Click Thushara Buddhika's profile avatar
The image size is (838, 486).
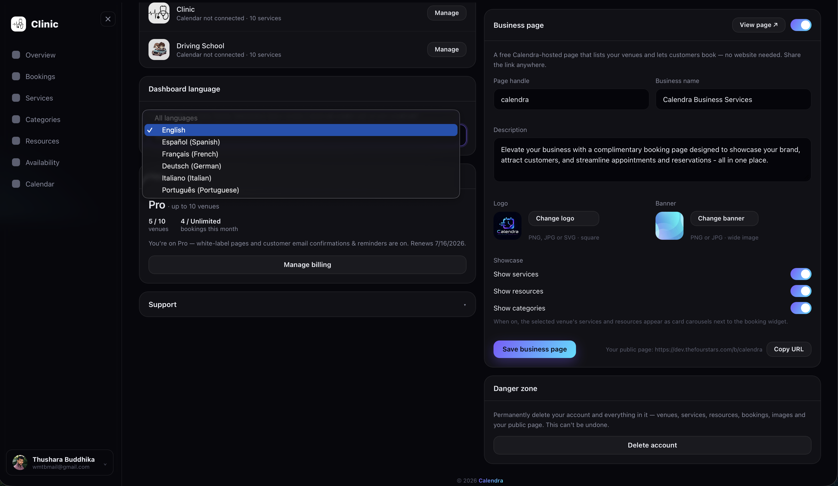(x=20, y=462)
